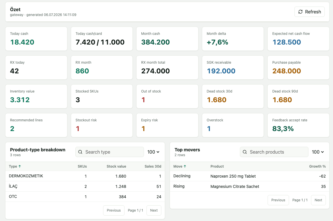Click the Refresh button
The height and width of the screenshot is (221, 333).
coord(309,12)
